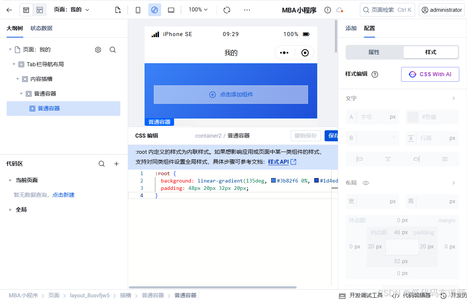Select left text alignment in 文字 section
The height and width of the screenshot is (301, 467).
[x=360, y=159]
